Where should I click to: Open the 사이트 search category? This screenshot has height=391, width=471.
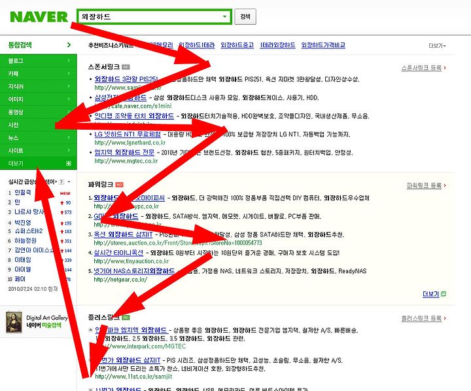[x=39, y=151]
